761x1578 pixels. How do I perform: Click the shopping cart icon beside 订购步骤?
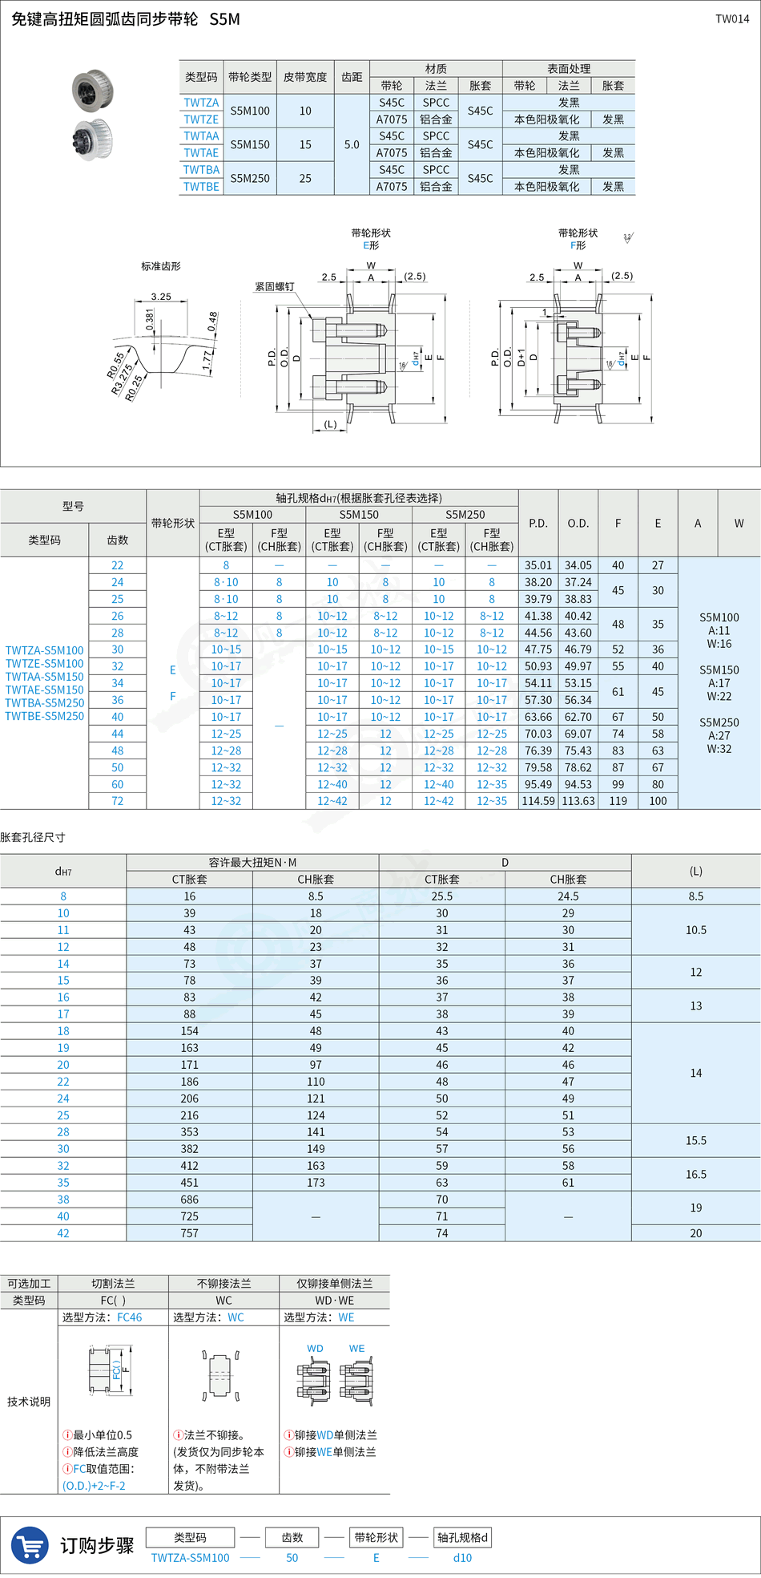coord(30,1545)
